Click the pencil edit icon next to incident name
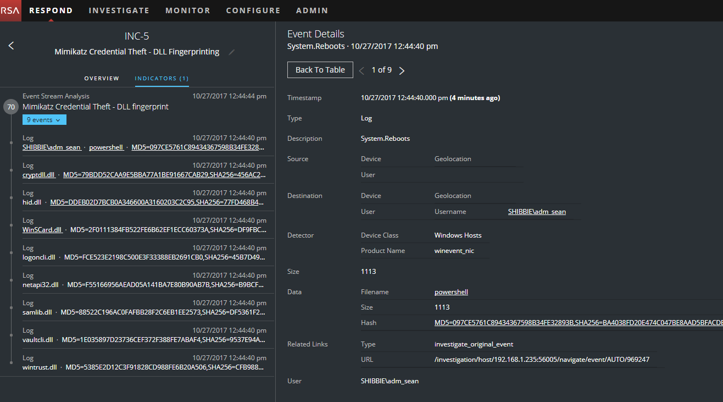Screen dimensions: 723x402 [231, 52]
